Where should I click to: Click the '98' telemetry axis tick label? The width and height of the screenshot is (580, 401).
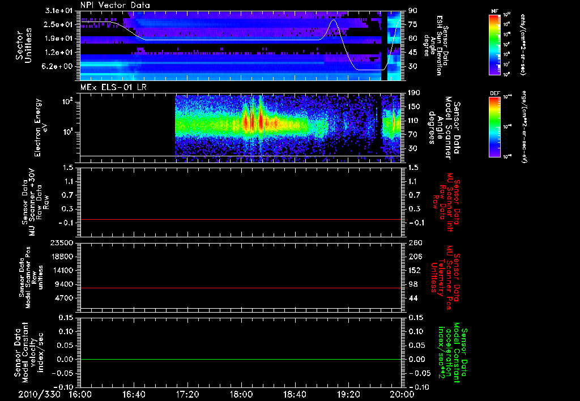412,284
